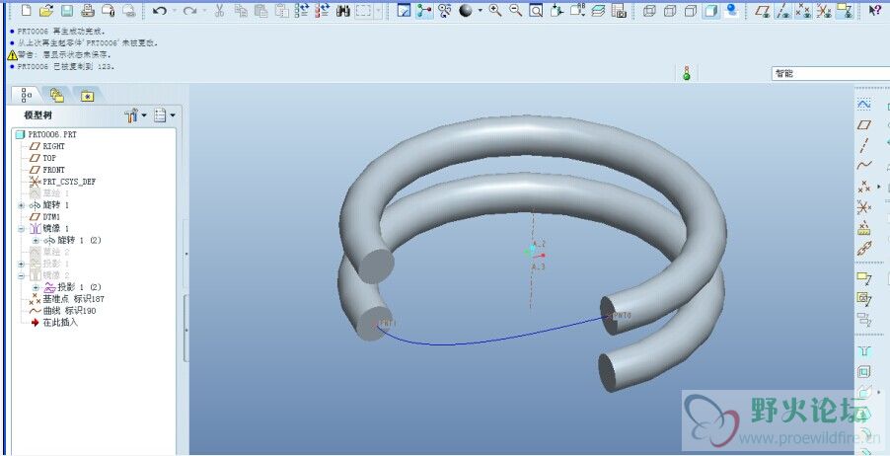Expand 旋转 1 (2) node
This screenshot has height=456, width=890.
coord(36,241)
